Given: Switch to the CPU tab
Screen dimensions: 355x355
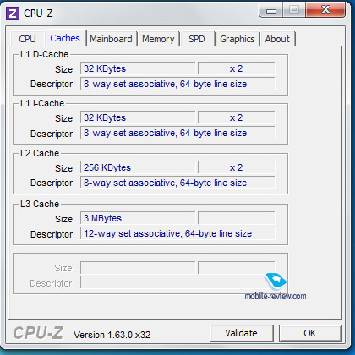Looking at the screenshot, I should click(x=27, y=39).
